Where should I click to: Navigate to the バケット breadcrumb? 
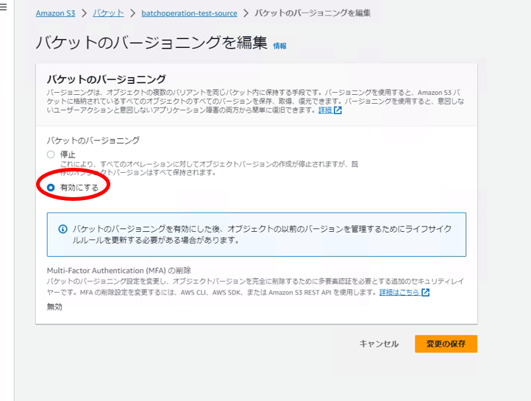pyautogui.click(x=108, y=13)
